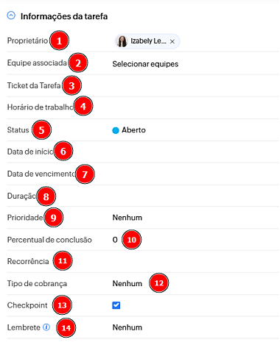Uncheck the Checkpoint checkbox
280x345 pixels.
(116, 305)
